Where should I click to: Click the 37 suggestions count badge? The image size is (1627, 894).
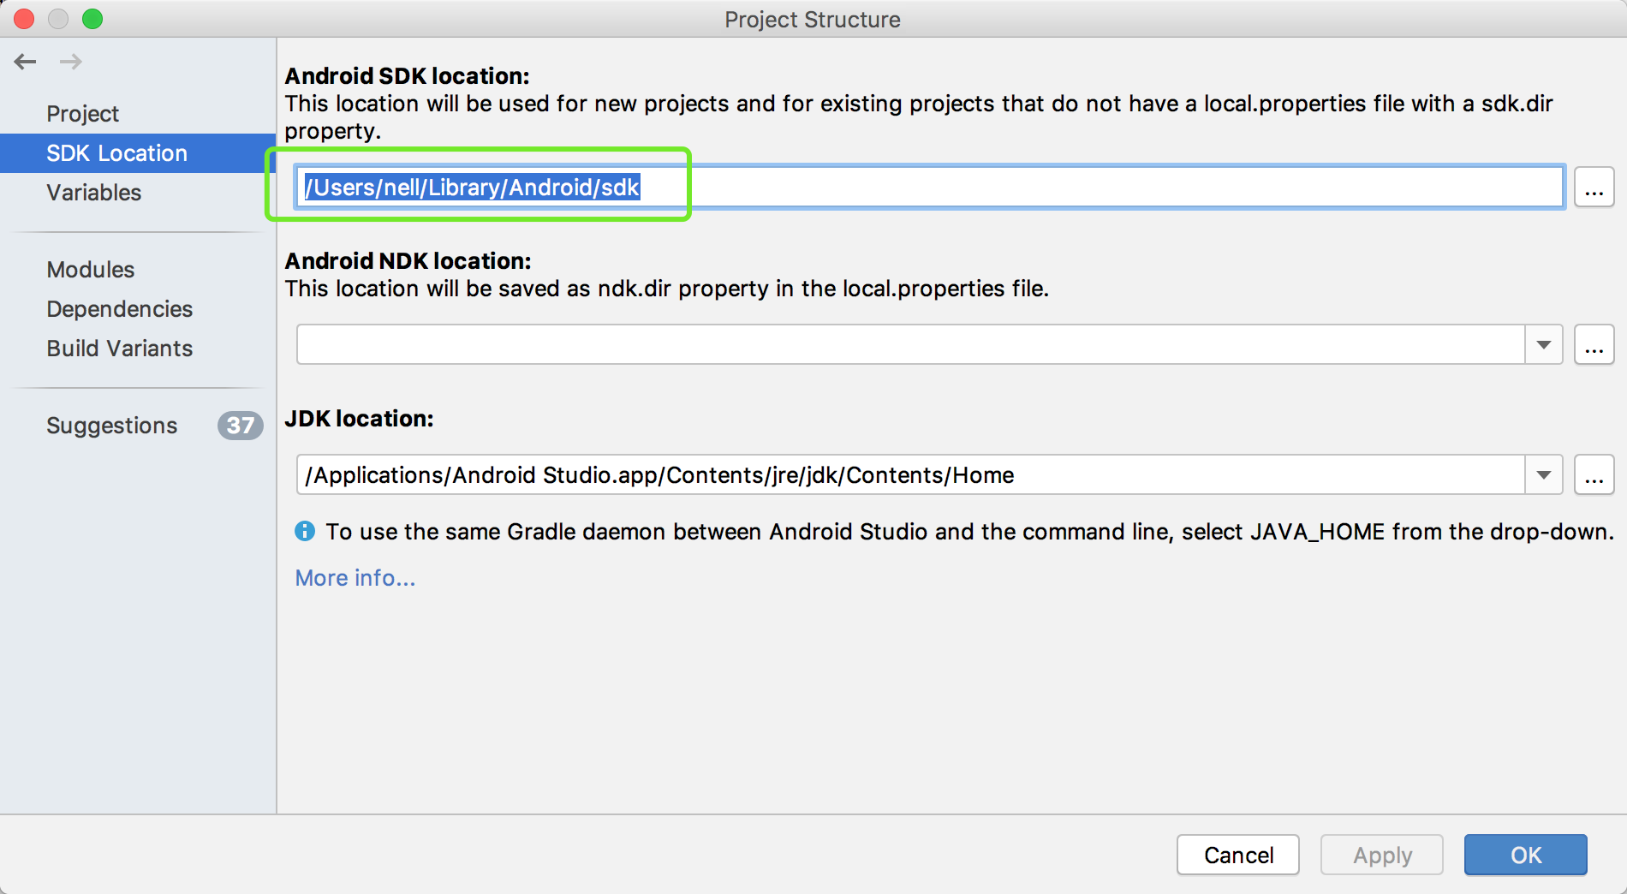241,426
